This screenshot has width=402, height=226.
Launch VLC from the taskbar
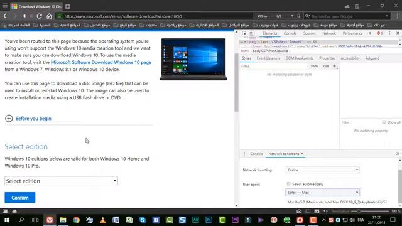(102, 220)
